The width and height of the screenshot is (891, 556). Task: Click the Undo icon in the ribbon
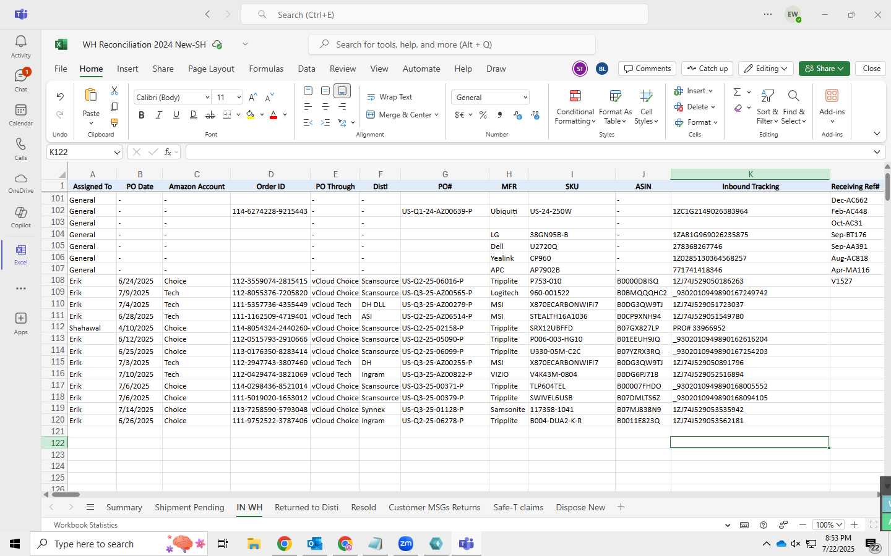pyautogui.click(x=60, y=96)
